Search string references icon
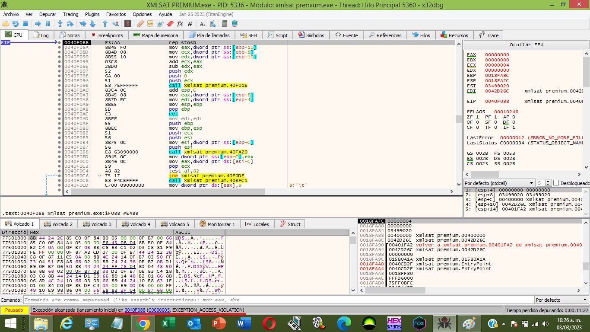Image resolution: width=590 pixels, height=332 pixels. pyautogui.click(x=203, y=24)
